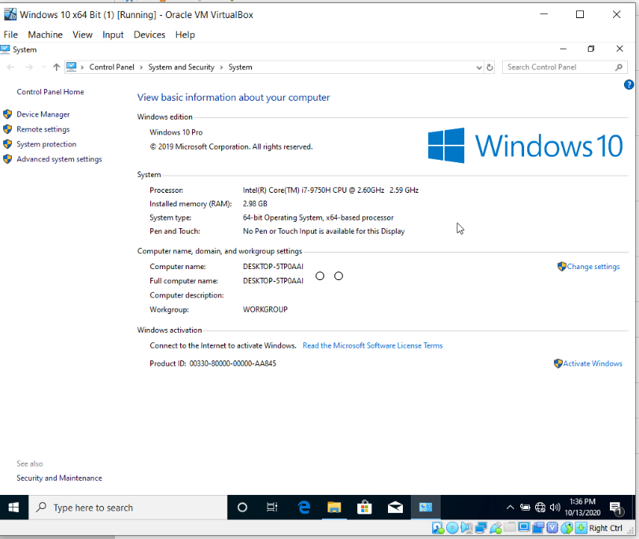This screenshot has height=539, width=639.
Task: Open System protection
Action: (x=46, y=144)
